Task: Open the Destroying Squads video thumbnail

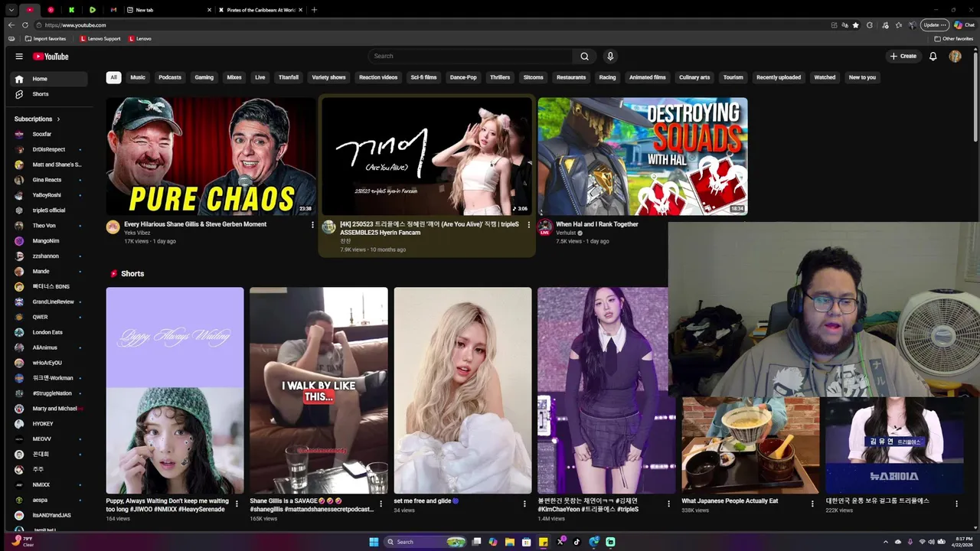Action: 642,156
